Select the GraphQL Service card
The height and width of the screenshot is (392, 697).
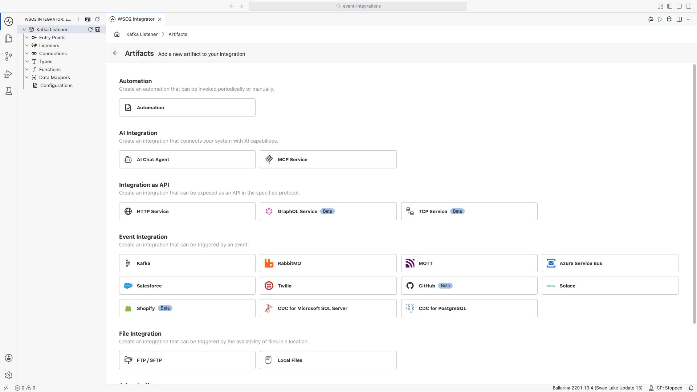tap(328, 211)
